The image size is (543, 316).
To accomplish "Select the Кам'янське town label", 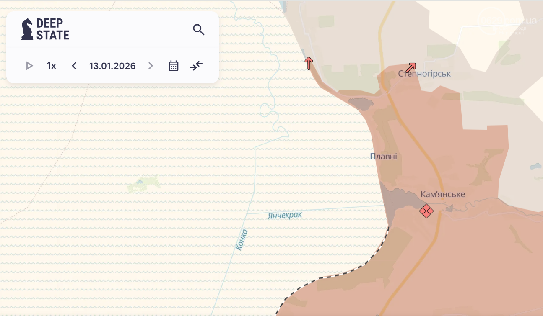I will click(x=443, y=195).
